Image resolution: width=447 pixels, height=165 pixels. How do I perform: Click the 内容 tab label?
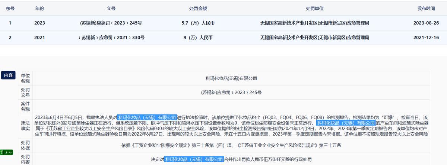pyautogui.click(x=8, y=75)
